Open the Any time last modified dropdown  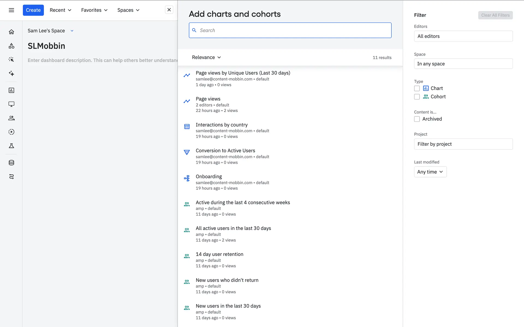(x=430, y=172)
